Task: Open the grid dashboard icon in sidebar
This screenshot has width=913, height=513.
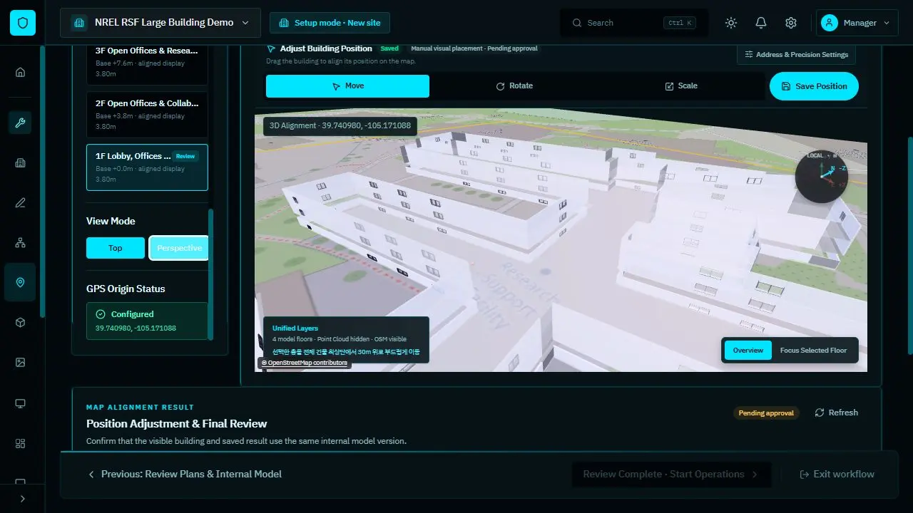Action: pos(20,443)
